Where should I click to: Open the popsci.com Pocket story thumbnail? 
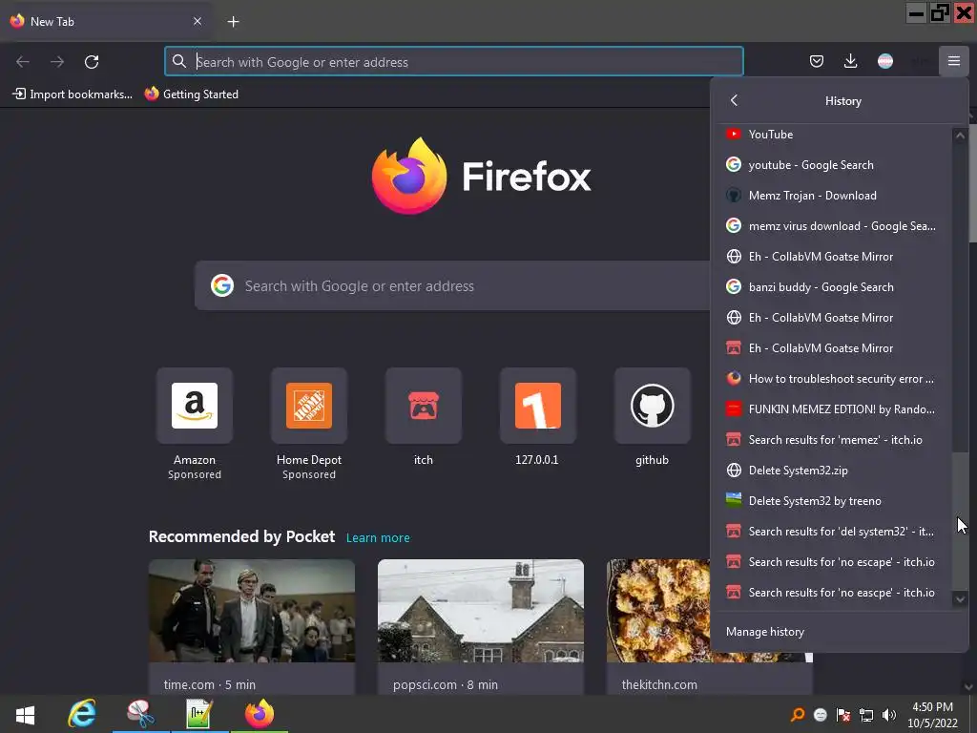[481, 611]
